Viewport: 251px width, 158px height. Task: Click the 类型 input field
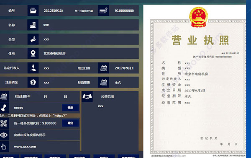89,39
